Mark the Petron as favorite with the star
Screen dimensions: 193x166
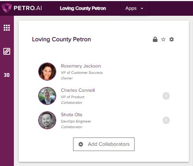[163, 39]
